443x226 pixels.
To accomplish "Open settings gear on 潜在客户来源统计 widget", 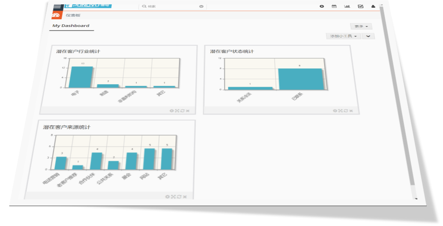I will 168,197.
